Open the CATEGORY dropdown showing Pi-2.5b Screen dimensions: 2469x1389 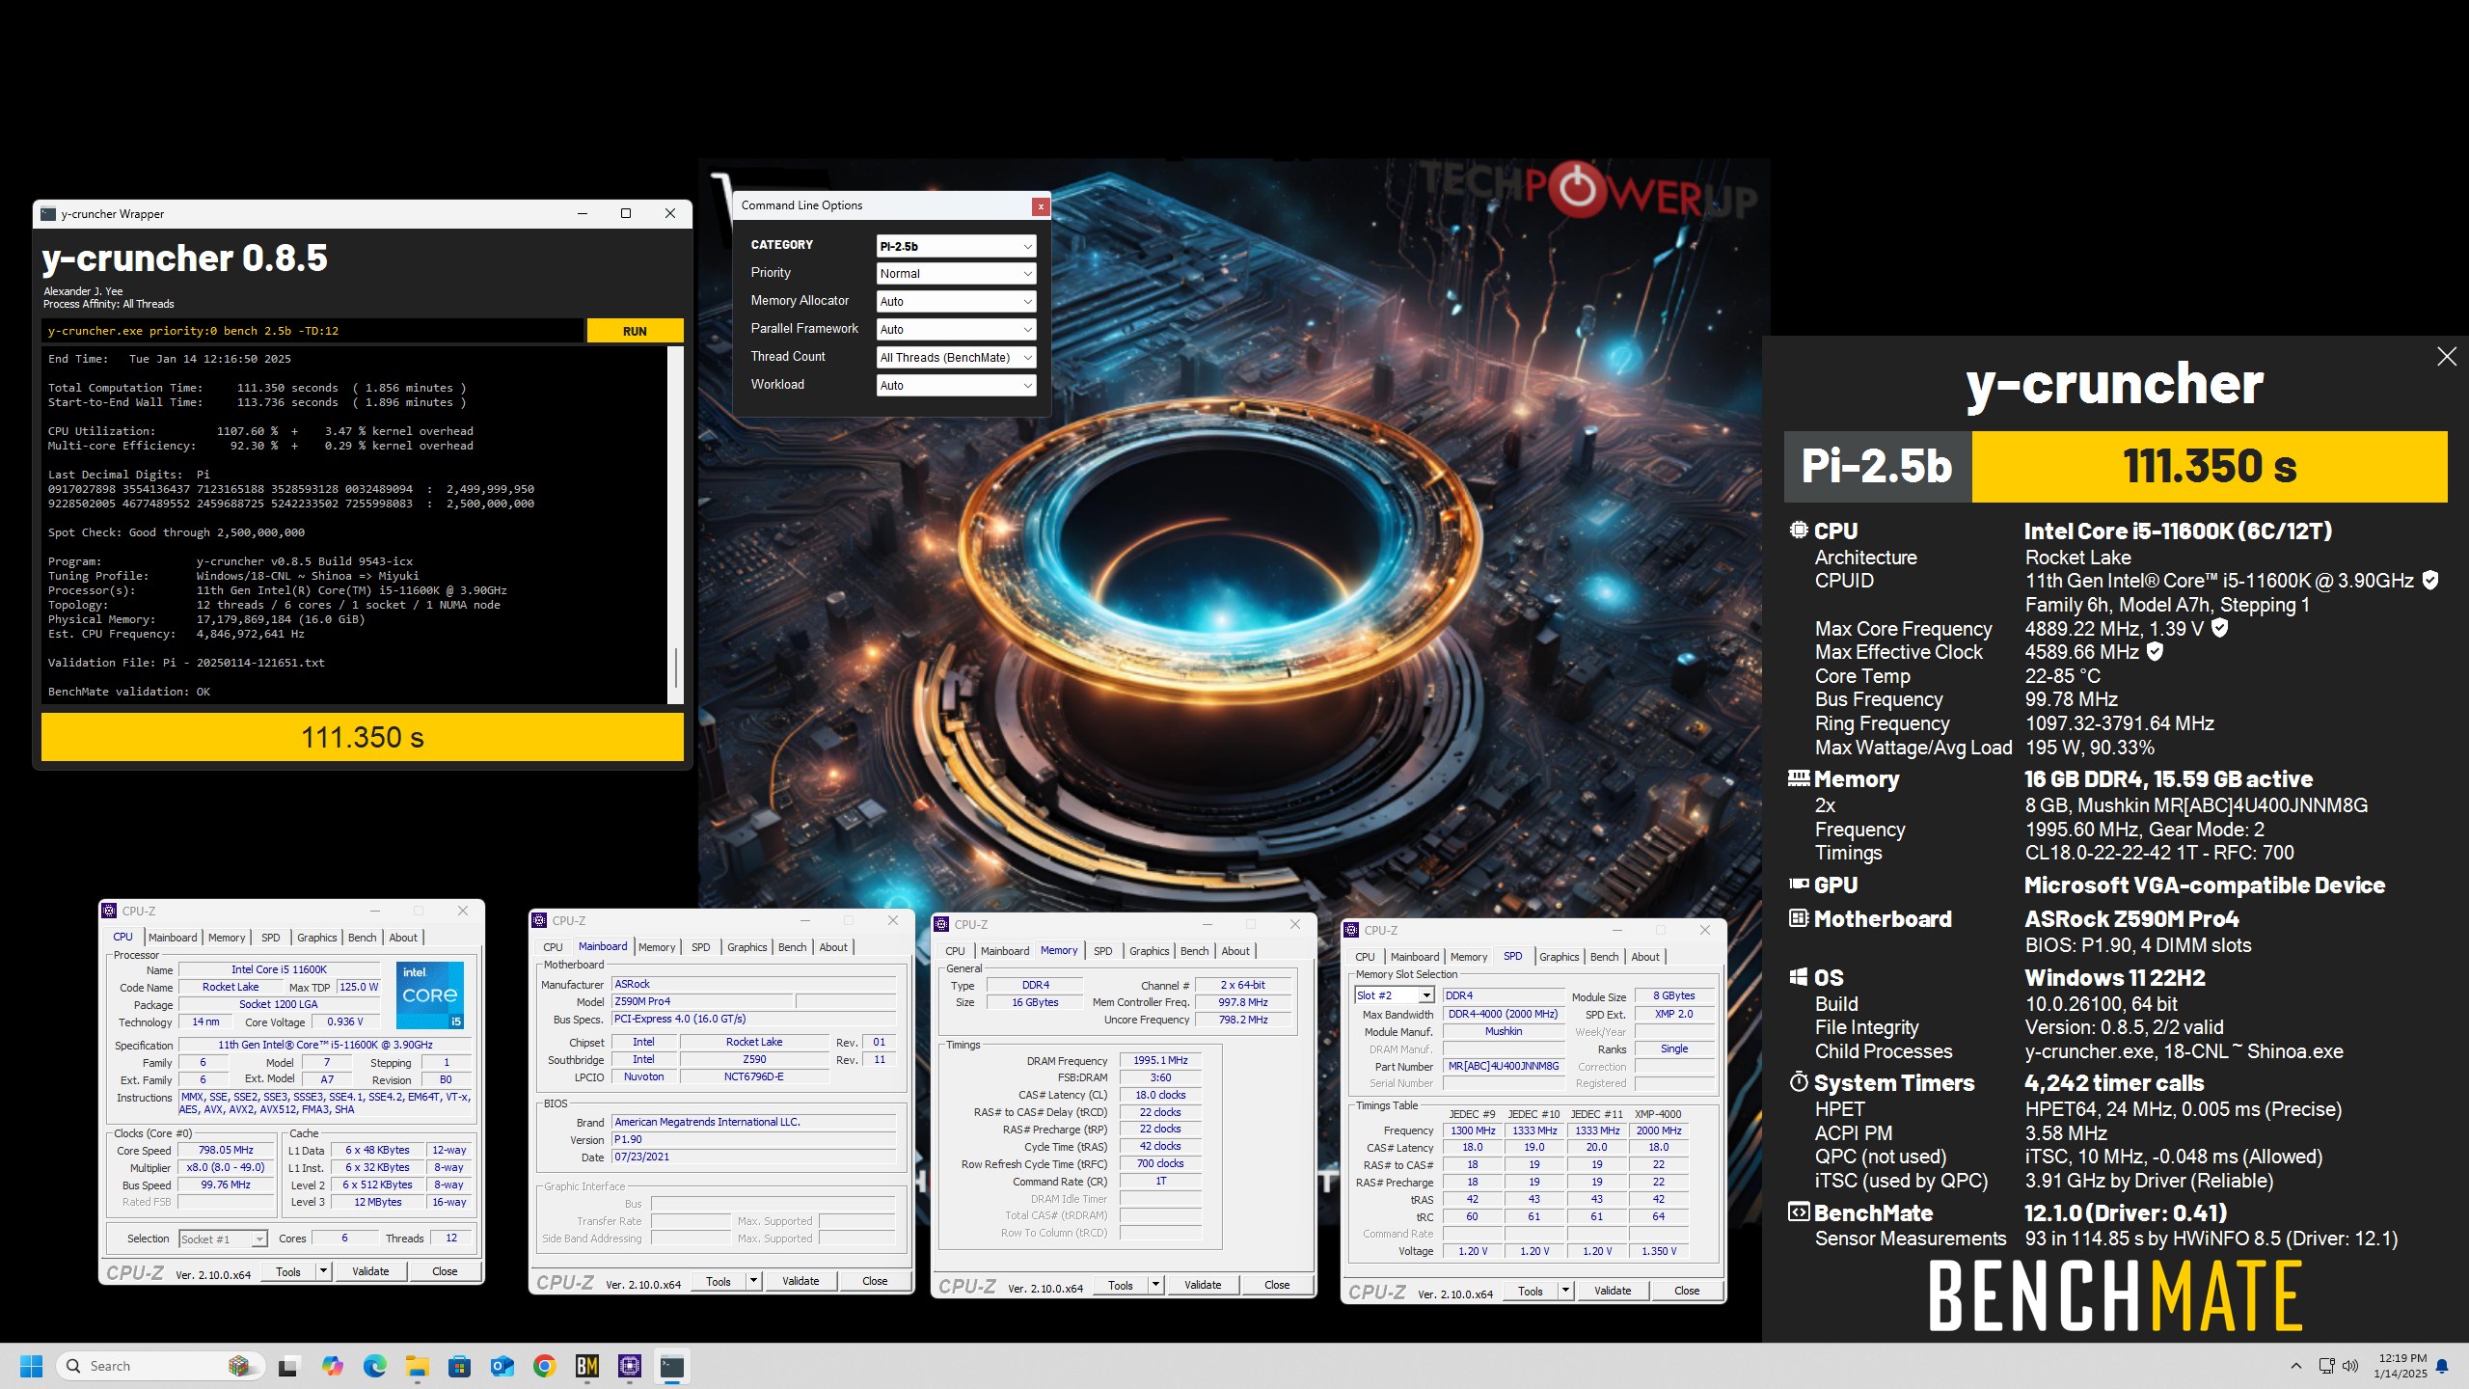pyautogui.click(x=956, y=246)
